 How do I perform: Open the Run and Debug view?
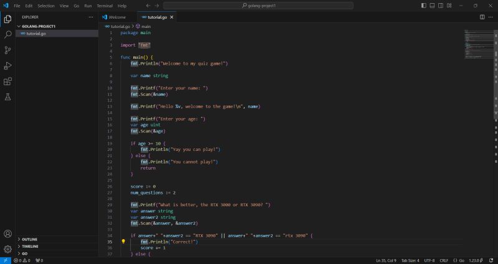pos(7,66)
